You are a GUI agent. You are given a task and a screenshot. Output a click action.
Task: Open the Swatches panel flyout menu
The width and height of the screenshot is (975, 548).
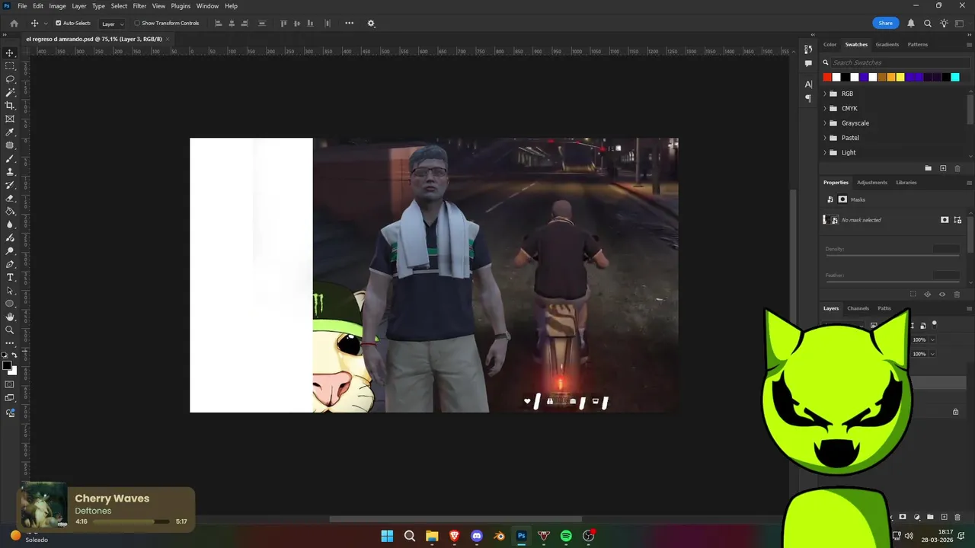pos(969,44)
